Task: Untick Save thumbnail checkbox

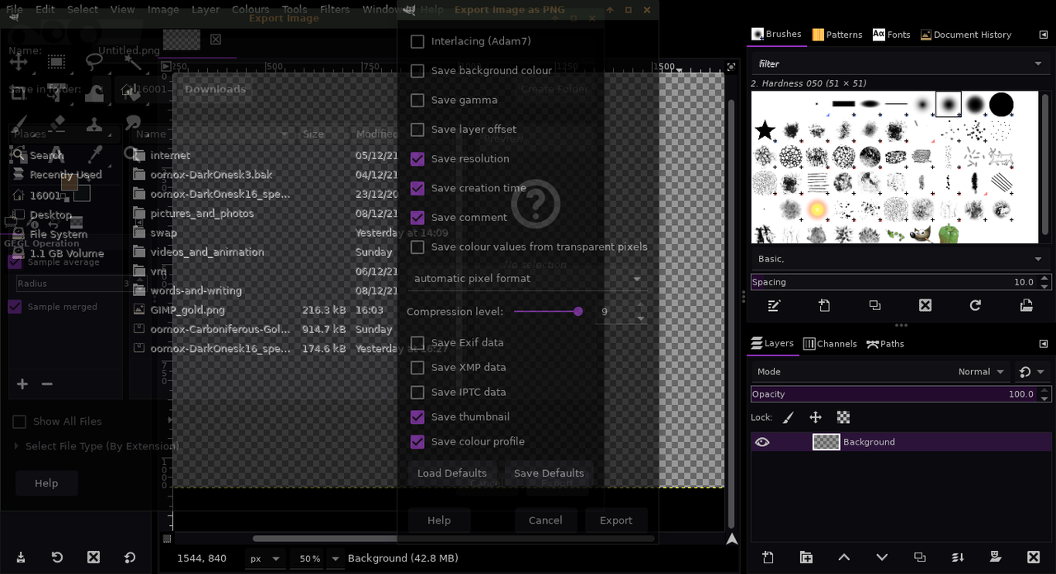Action: 417,416
